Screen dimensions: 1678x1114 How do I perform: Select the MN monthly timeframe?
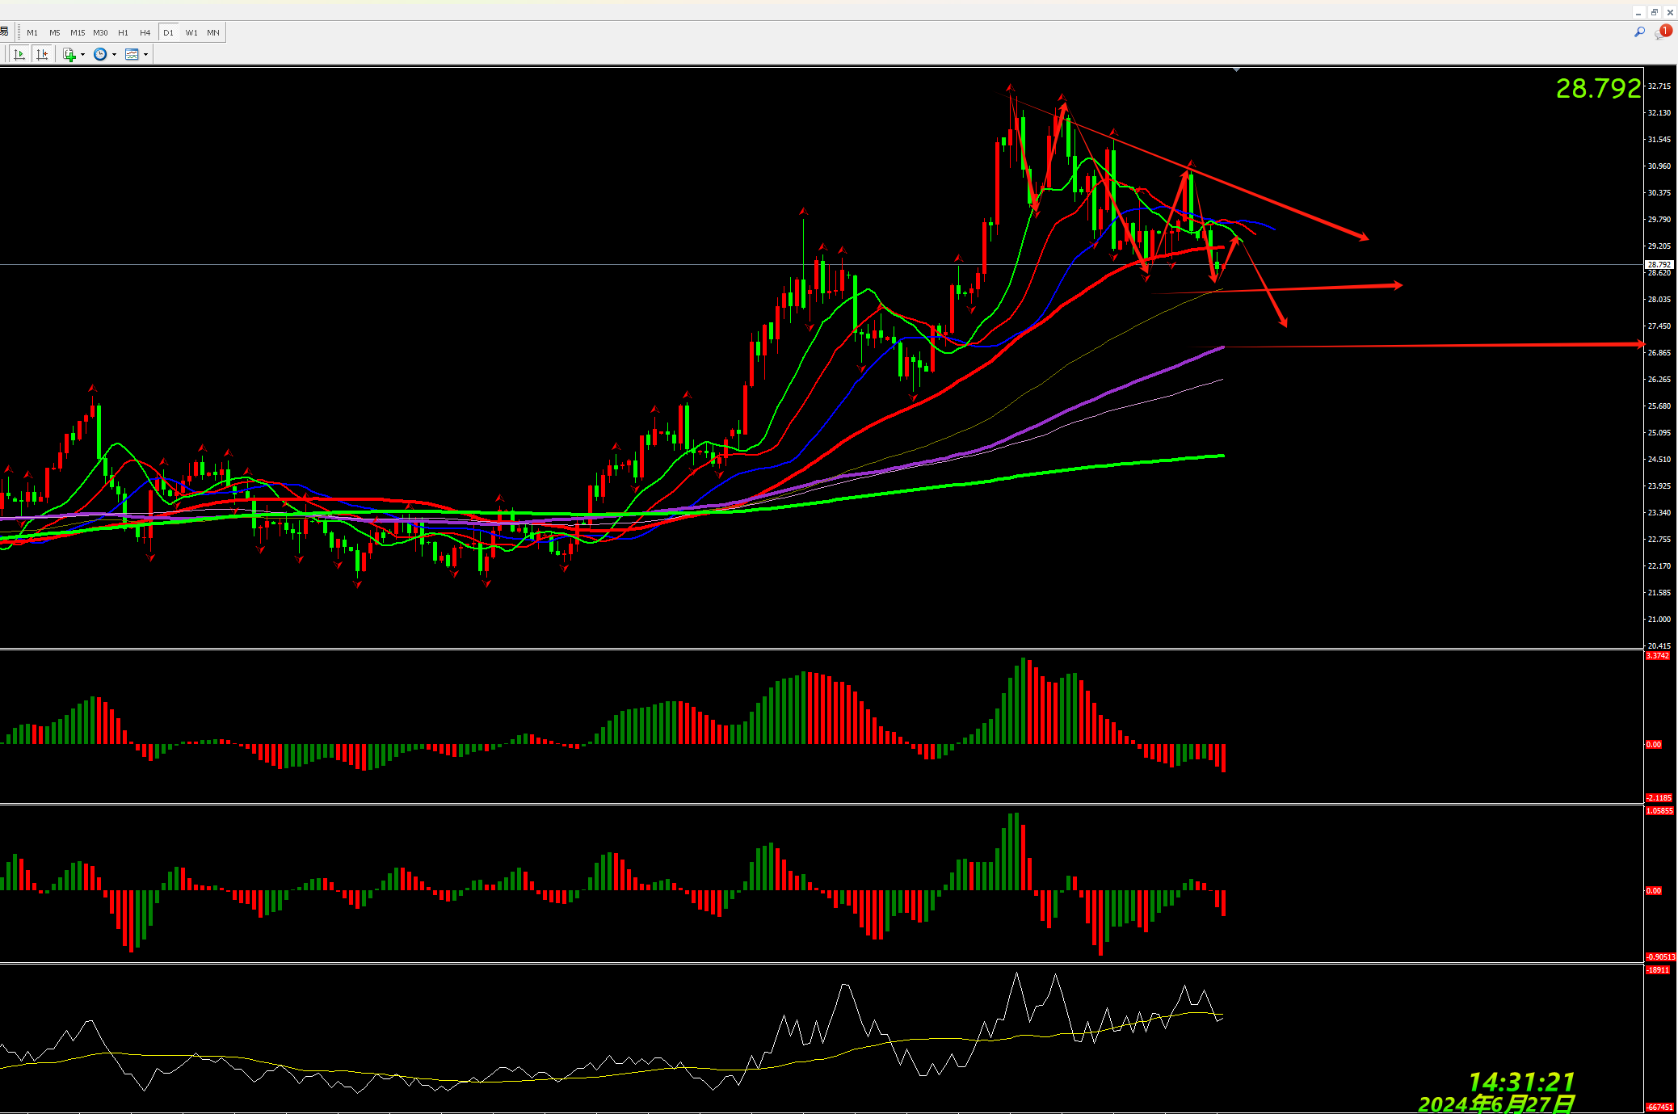(x=213, y=32)
